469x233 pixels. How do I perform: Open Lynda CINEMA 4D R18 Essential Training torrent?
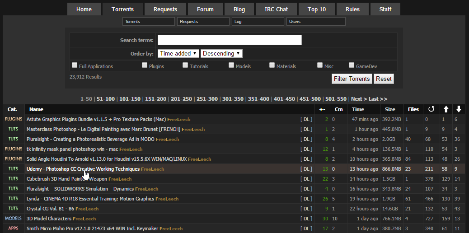(x=90, y=199)
